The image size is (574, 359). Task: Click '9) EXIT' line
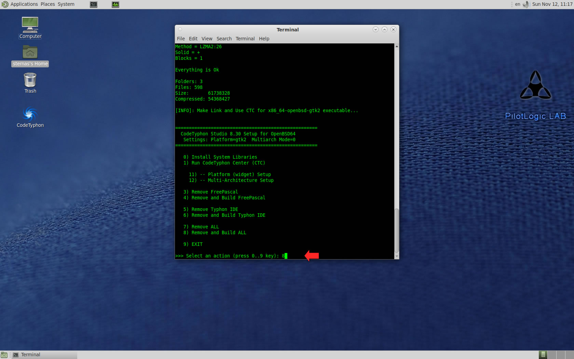click(x=193, y=244)
